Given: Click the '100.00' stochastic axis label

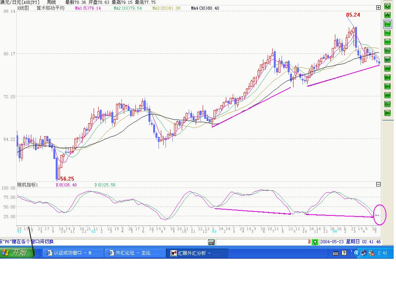Looking at the screenshot, I should 9,188.
